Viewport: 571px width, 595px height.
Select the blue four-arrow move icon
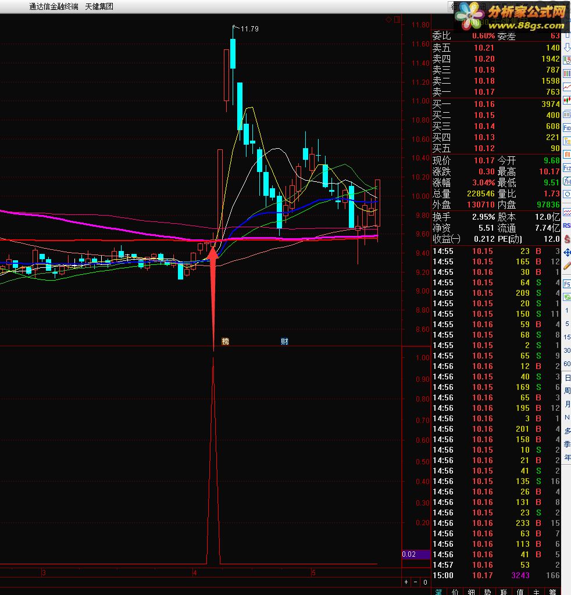(567, 252)
